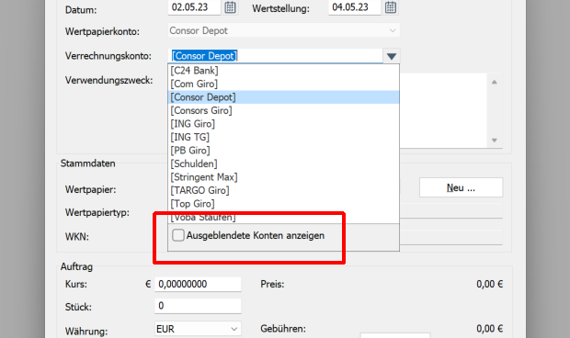Click into the Stück quantity field
Viewport: 570px width, 338px height.
[x=198, y=306]
